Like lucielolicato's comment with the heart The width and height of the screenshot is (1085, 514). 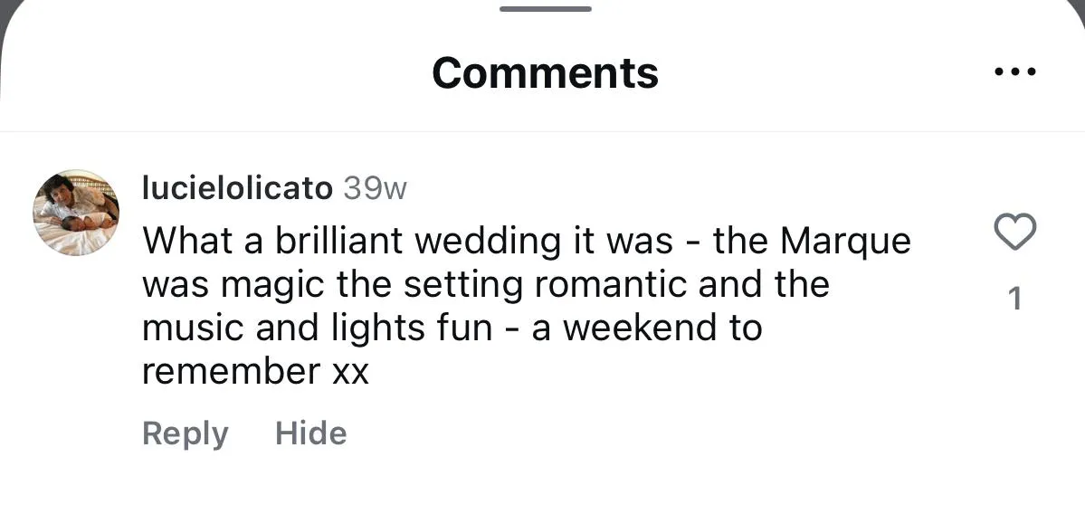1014,233
